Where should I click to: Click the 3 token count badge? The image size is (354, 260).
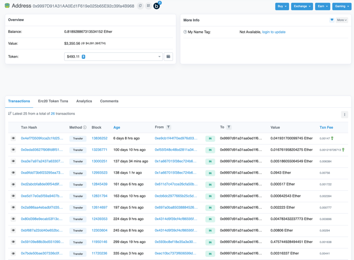coord(83,57)
